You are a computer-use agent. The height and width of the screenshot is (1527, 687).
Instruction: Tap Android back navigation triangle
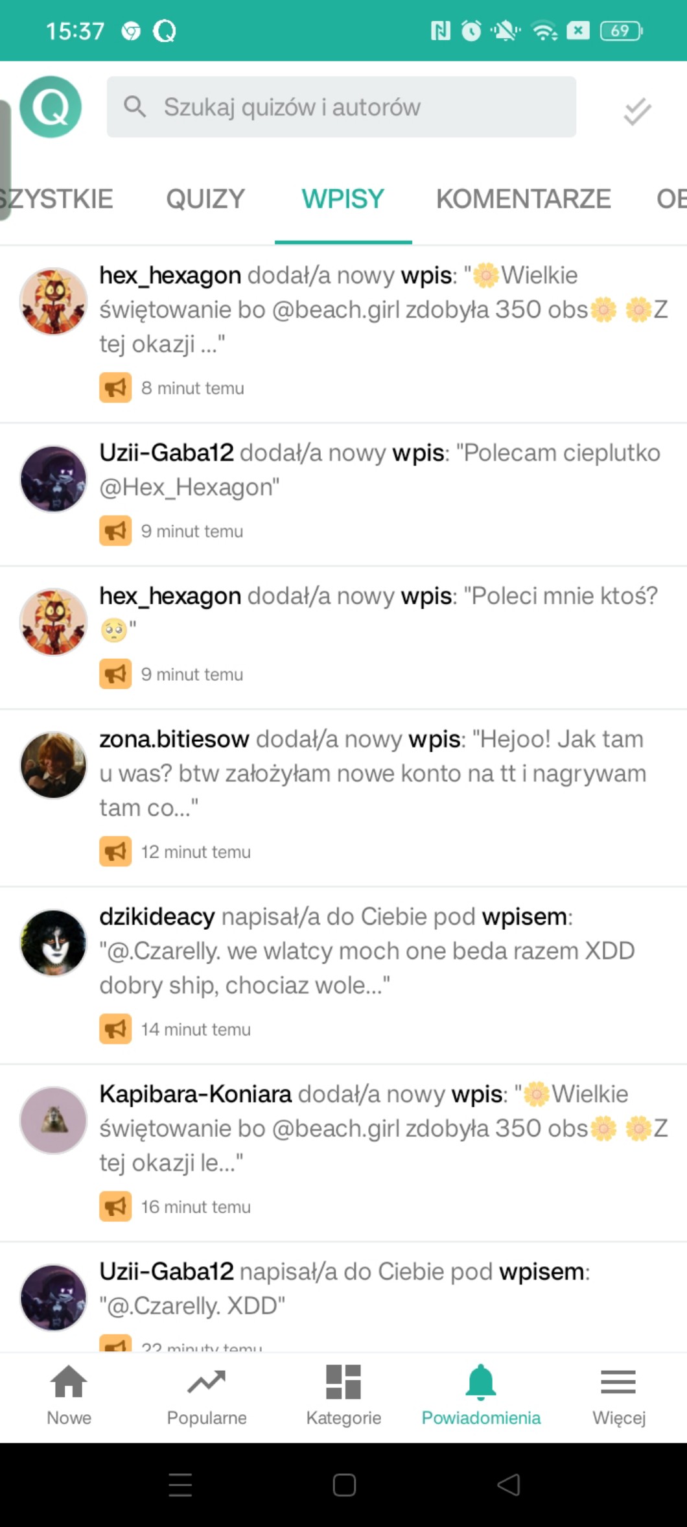[x=509, y=1484]
